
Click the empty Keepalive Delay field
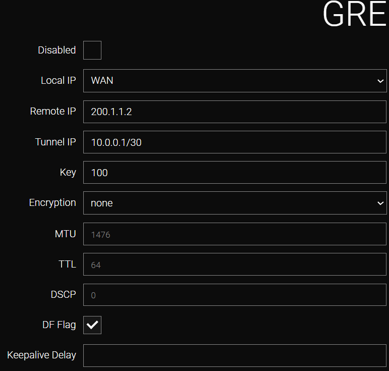[x=235, y=356]
